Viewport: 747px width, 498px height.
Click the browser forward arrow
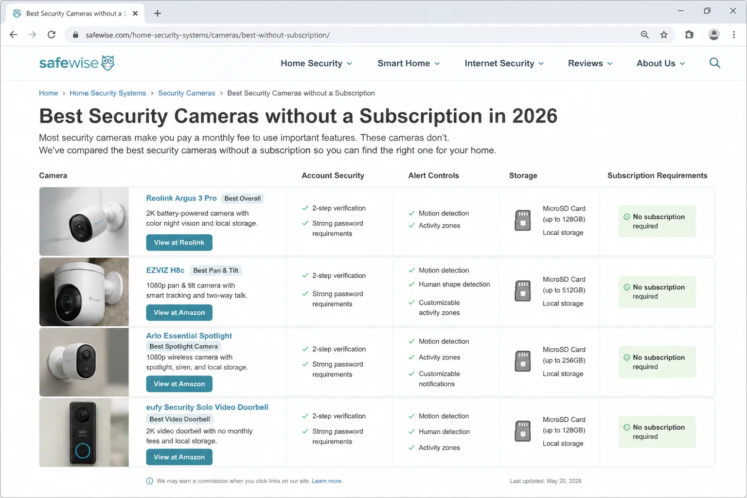click(33, 35)
